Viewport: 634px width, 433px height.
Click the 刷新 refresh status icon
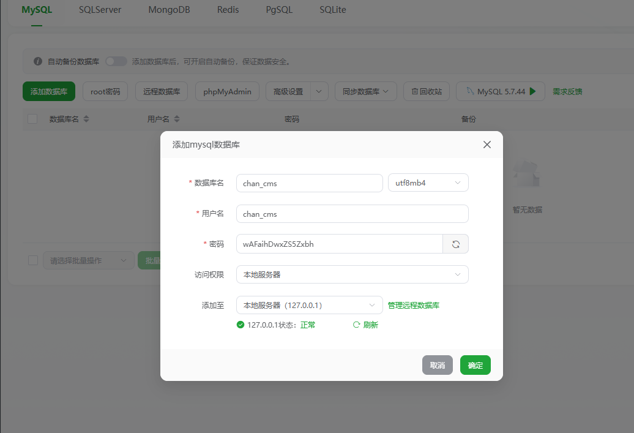coord(356,325)
